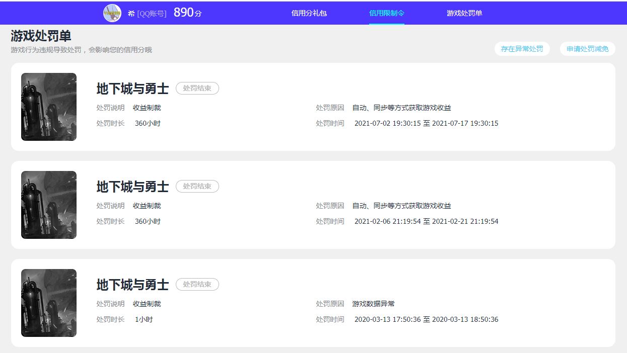This screenshot has width=627, height=353.
Task: Click the 存在异常处罚 button
Action: [522, 49]
